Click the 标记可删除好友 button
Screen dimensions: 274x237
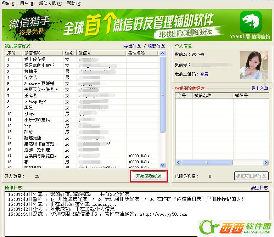pyautogui.click(x=251, y=176)
